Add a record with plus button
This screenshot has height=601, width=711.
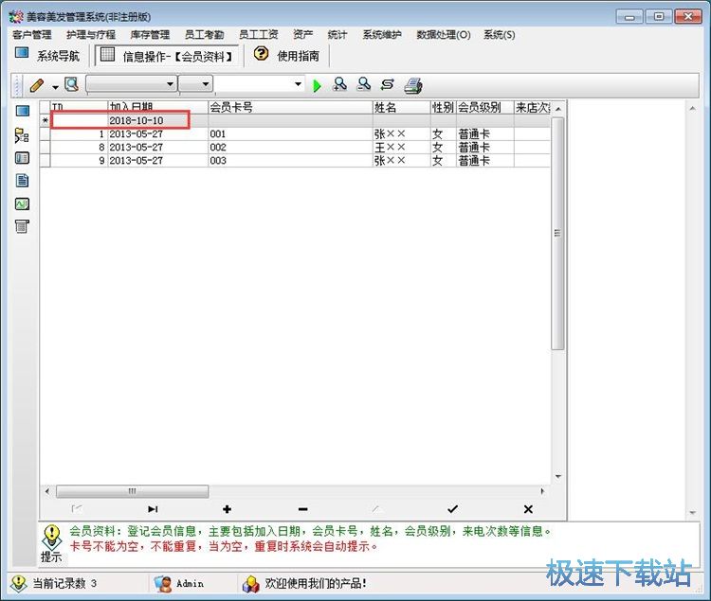point(228,509)
